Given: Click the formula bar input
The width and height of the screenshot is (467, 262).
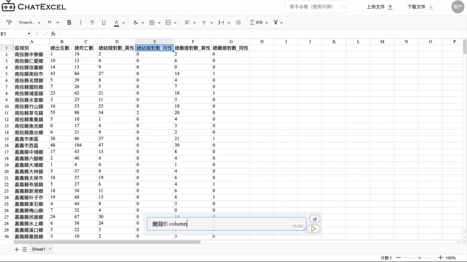Looking at the screenshot, I should tap(262, 34).
